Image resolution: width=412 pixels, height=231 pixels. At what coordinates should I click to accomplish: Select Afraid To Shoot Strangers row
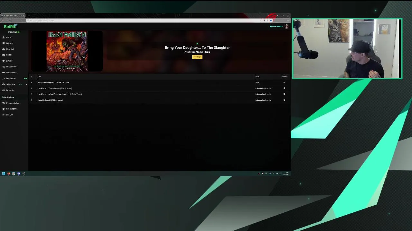pos(159,94)
